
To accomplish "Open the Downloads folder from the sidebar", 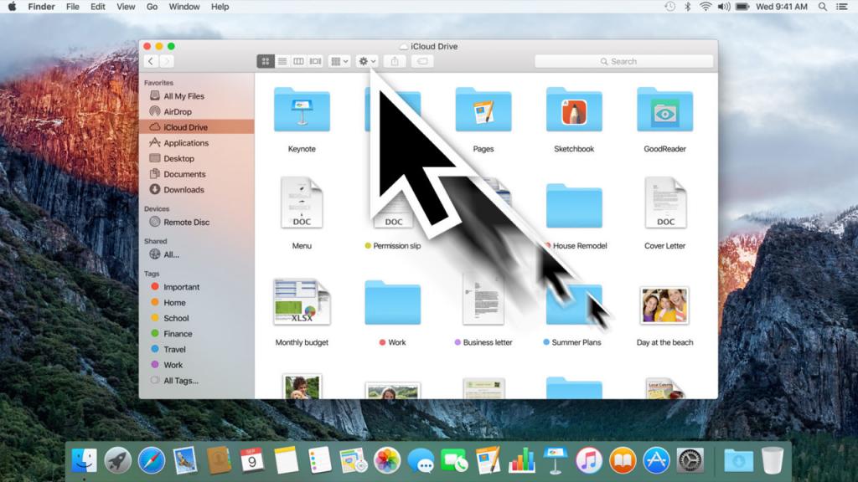I will (x=184, y=189).
